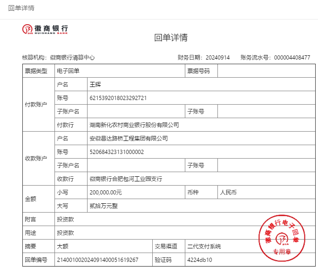Click the Huishang Bank logo

point(45,29)
